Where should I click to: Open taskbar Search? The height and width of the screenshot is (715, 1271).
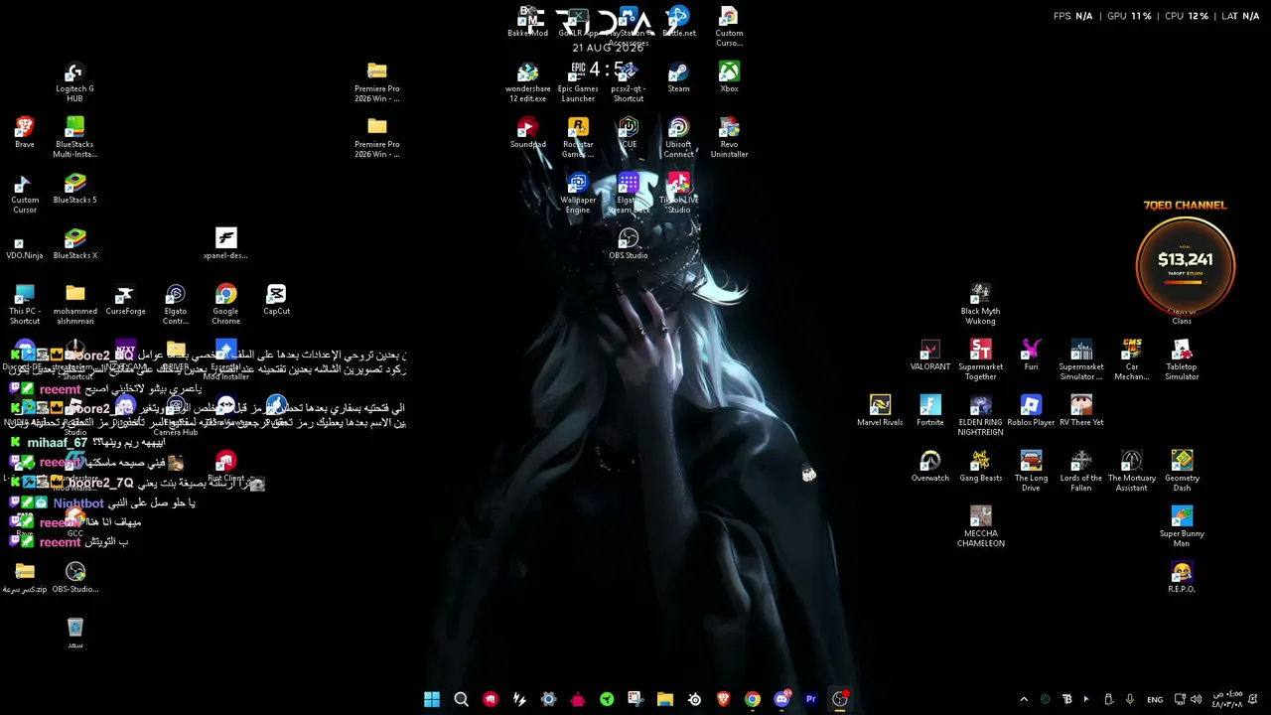(x=461, y=699)
